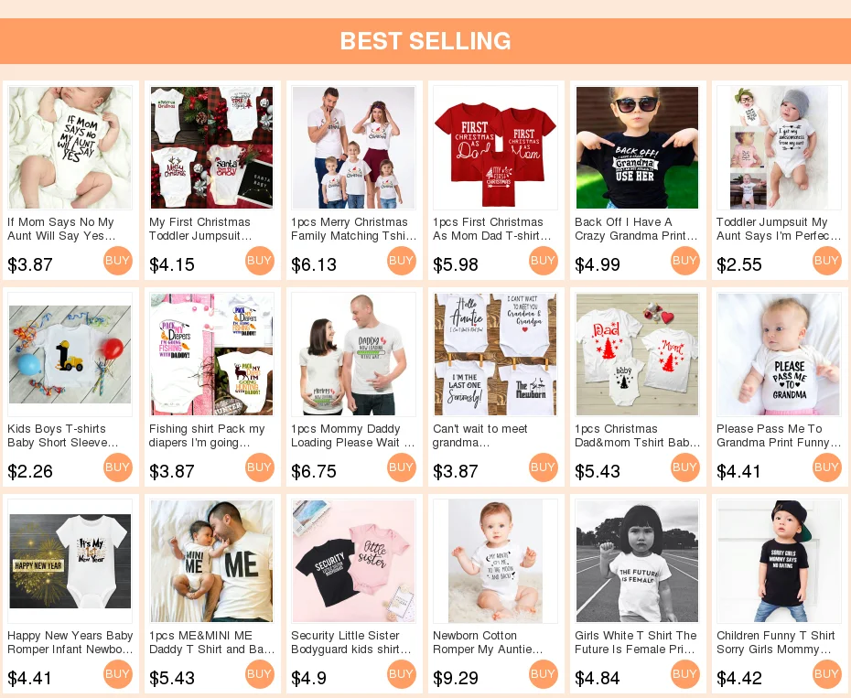Click BUY for My First Christmas Toddler Jumpsuit
Image resolution: width=851 pixels, height=698 pixels.
(x=260, y=261)
